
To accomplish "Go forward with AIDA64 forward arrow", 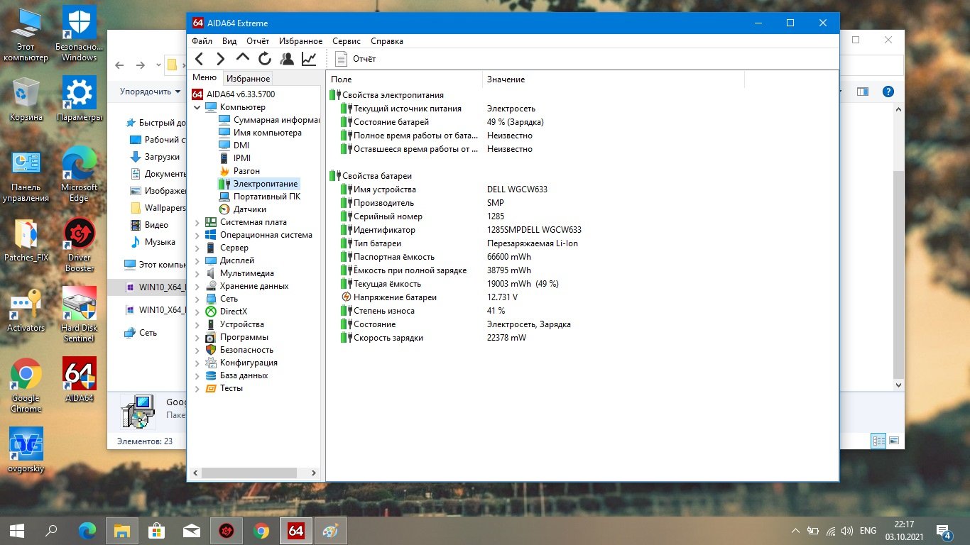I will point(221,59).
